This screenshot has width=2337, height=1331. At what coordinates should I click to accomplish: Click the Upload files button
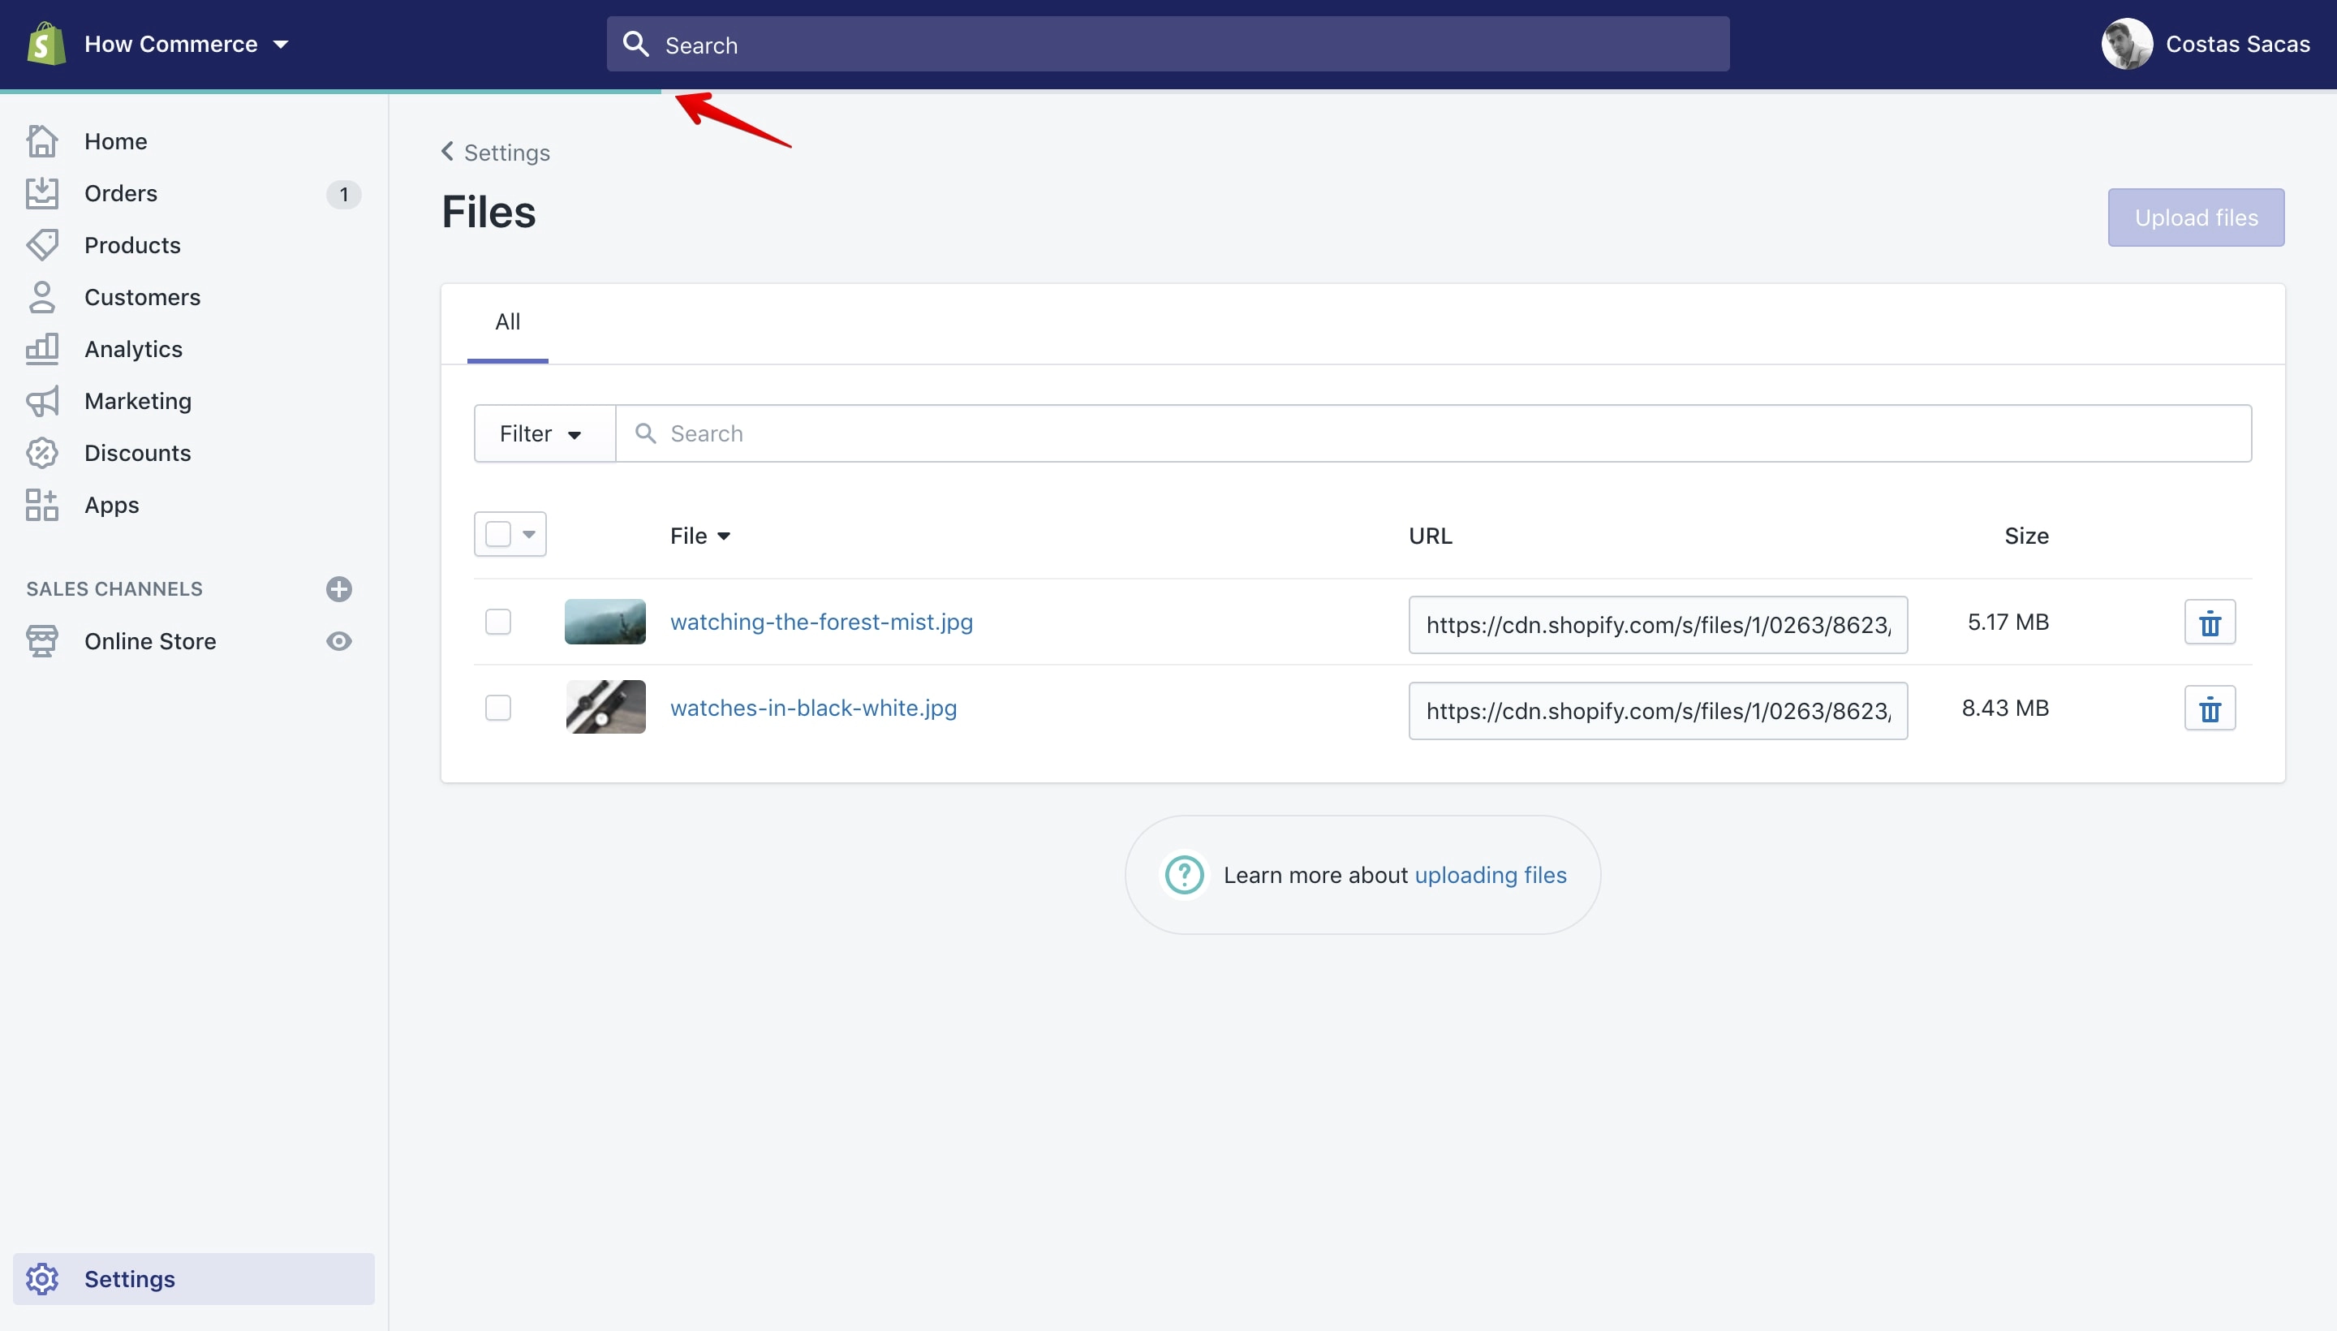coord(2195,218)
